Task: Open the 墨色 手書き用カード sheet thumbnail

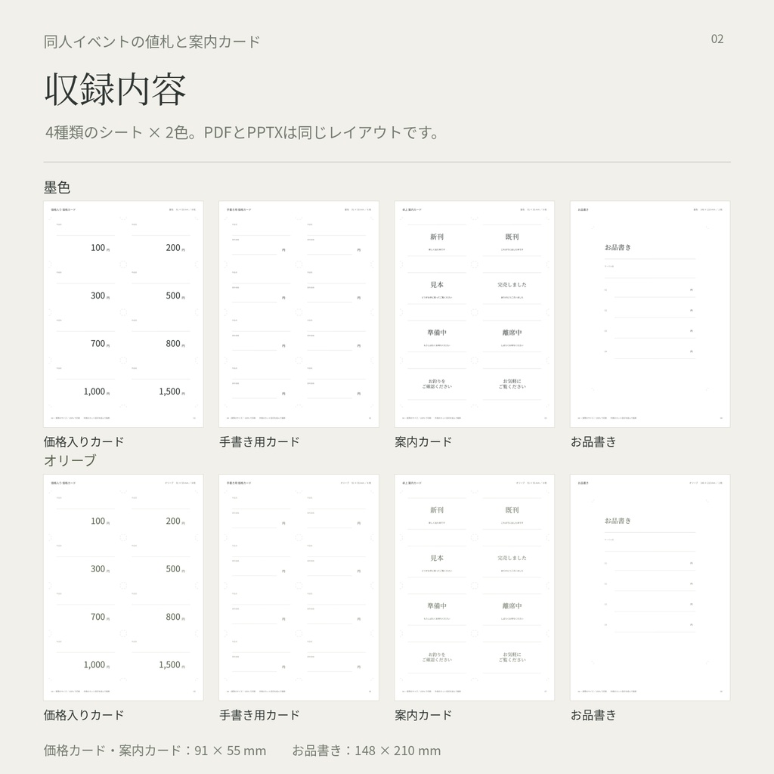Action: tap(299, 314)
